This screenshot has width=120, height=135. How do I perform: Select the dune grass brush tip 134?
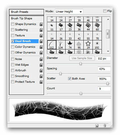click(x=61, y=45)
